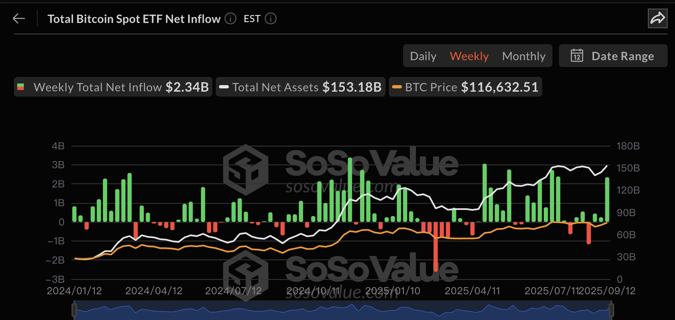675x320 pixels.
Task: Switch to the Daily view
Action: pyautogui.click(x=423, y=56)
